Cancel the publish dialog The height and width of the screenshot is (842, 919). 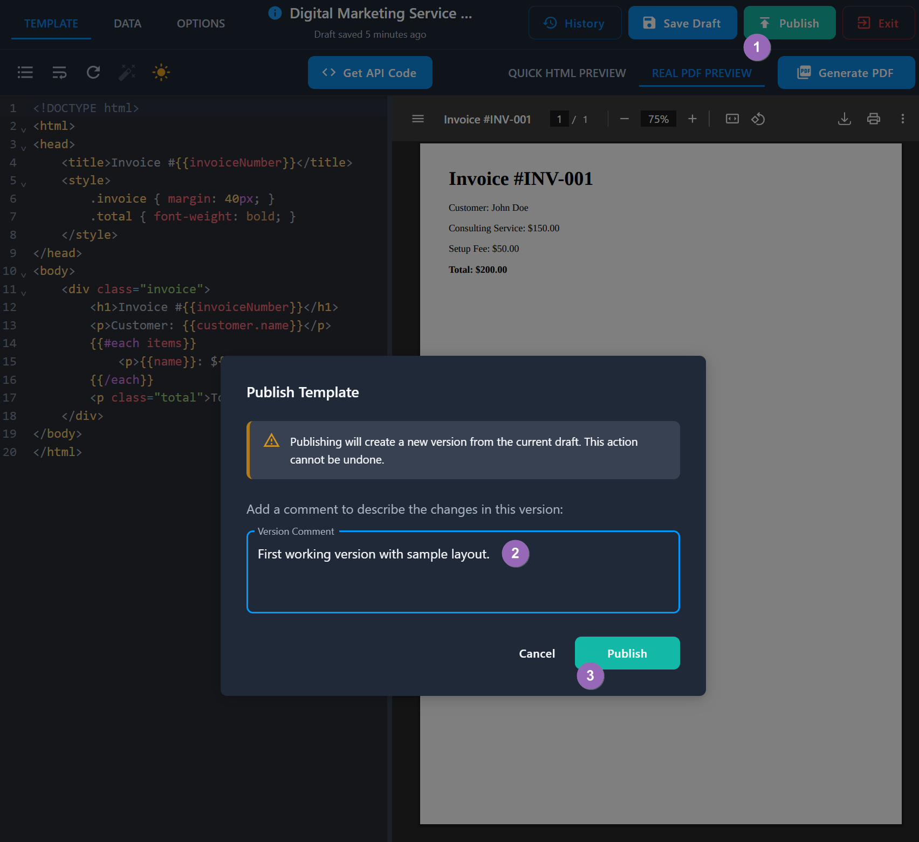[x=537, y=653]
